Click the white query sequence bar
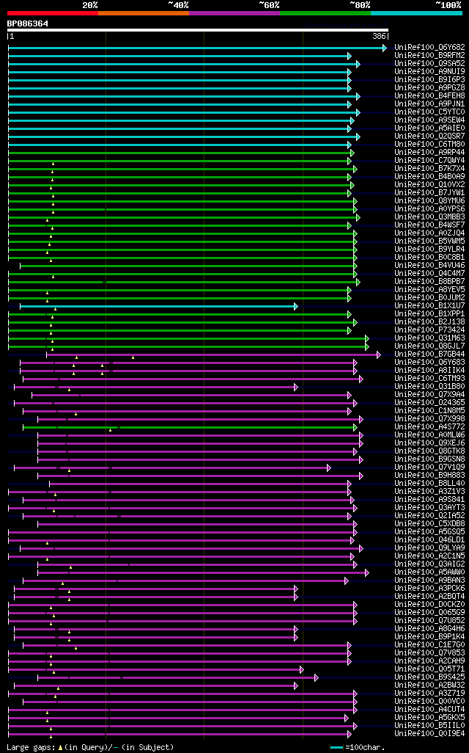469x753 pixels. [x=198, y=30]
